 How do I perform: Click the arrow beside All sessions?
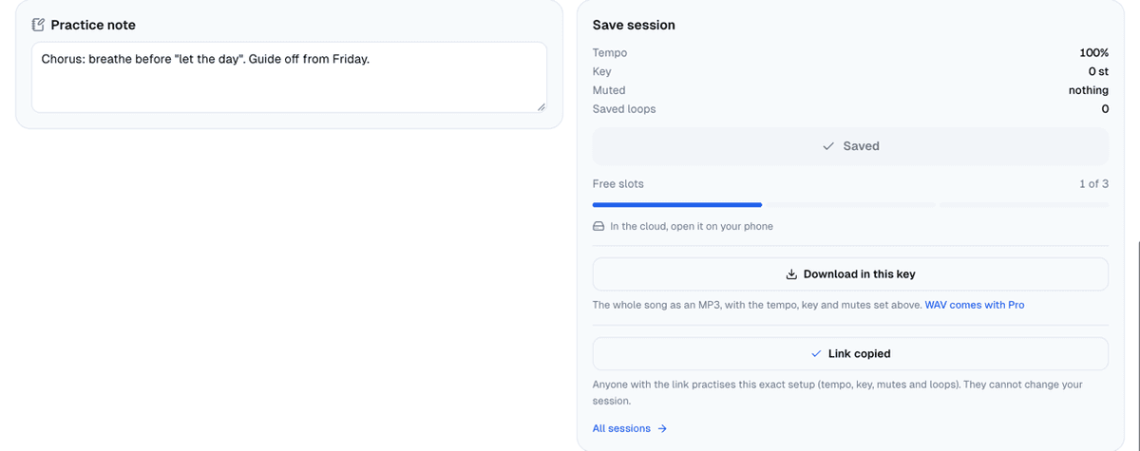662,429
